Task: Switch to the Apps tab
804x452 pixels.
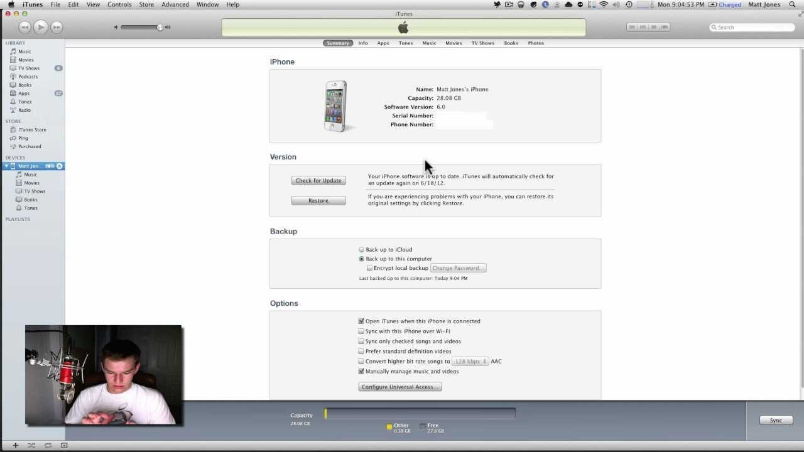Action: (383, 43)
